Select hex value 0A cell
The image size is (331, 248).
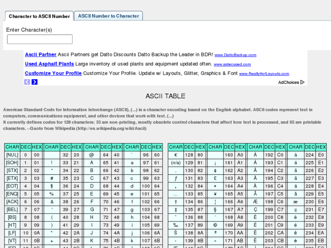point(36,233)
